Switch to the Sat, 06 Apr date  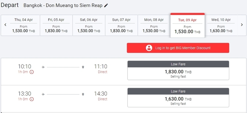pyautogui.click(x=89, y=25)
